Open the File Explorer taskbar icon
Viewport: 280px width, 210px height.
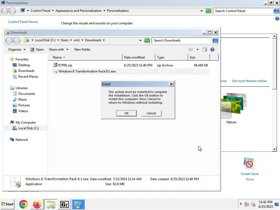[51, 204]
